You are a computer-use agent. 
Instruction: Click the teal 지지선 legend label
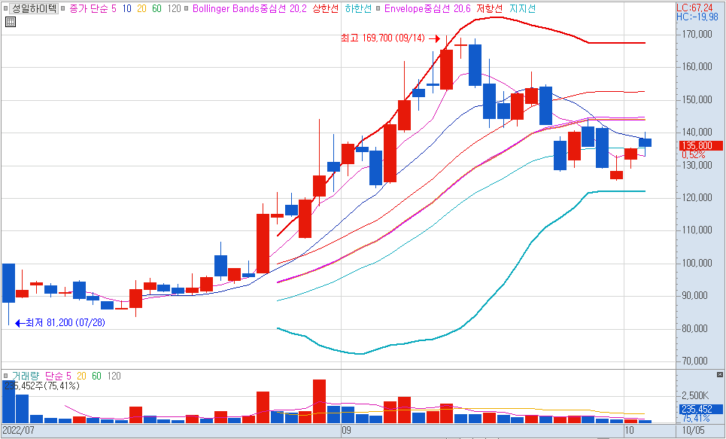coord(522,8)
